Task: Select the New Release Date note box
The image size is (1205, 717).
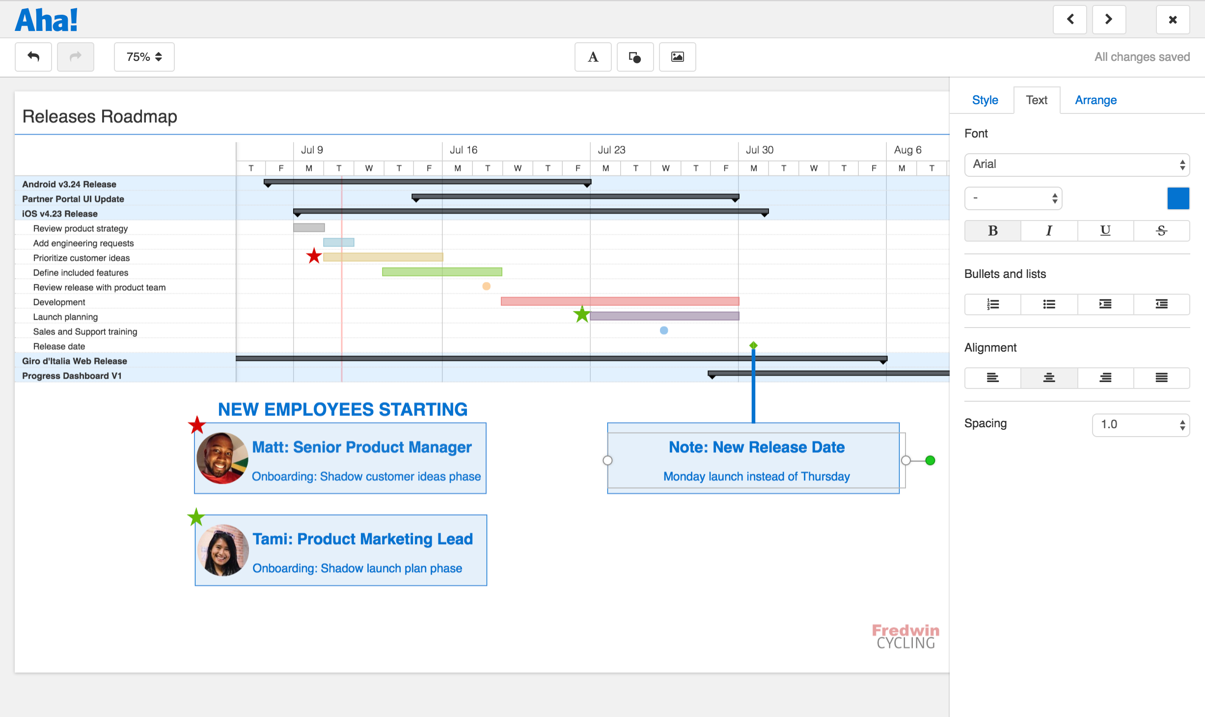Action: tap(756, 460)
